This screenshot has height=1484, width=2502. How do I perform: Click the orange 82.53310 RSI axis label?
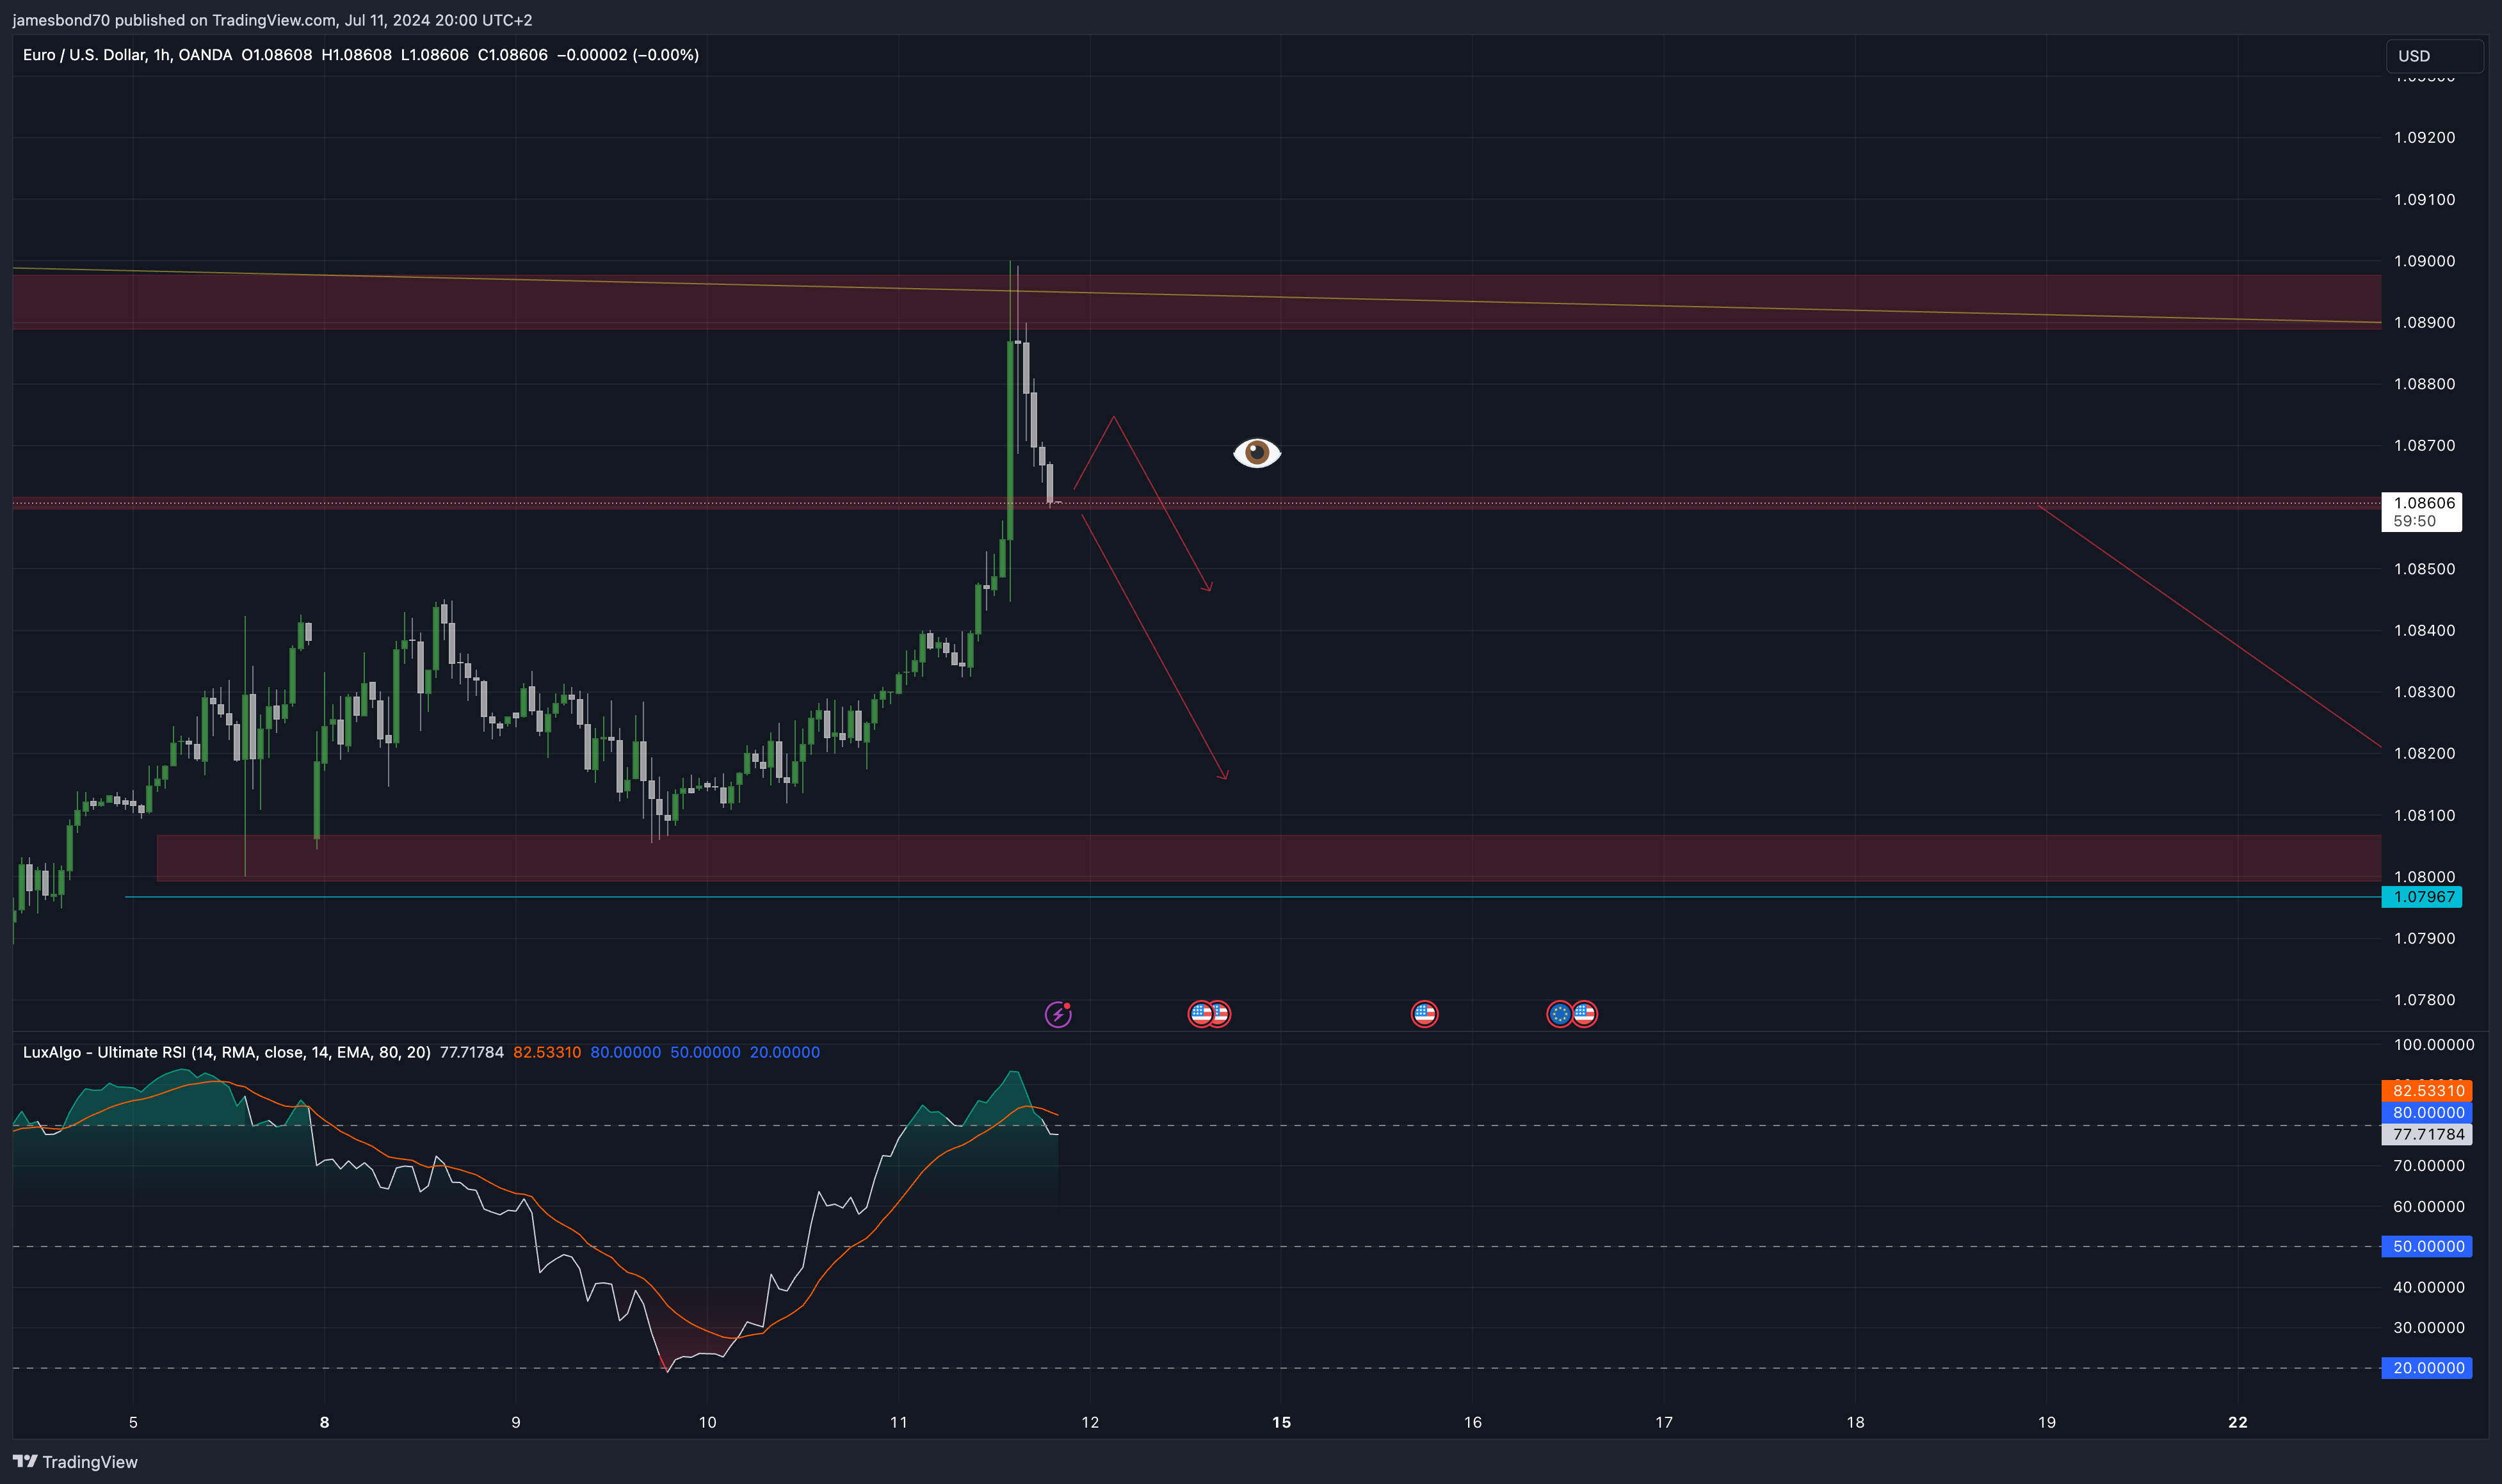pyautogui.click(x=2427, y=1090)
